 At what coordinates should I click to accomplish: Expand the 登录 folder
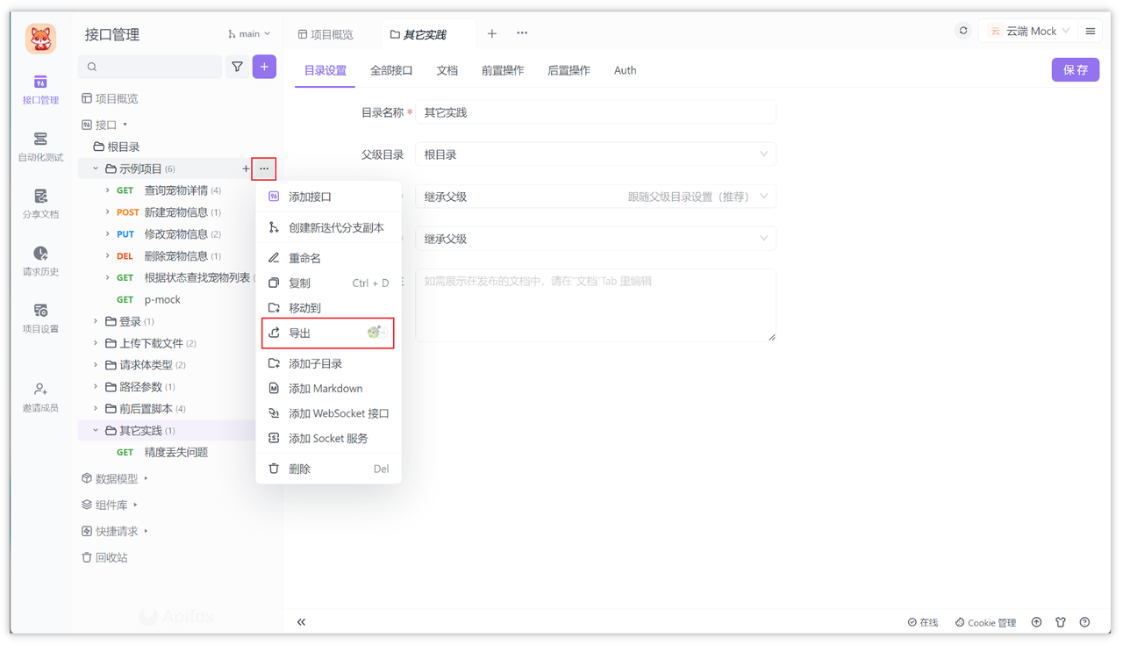[x=96, y=321]
